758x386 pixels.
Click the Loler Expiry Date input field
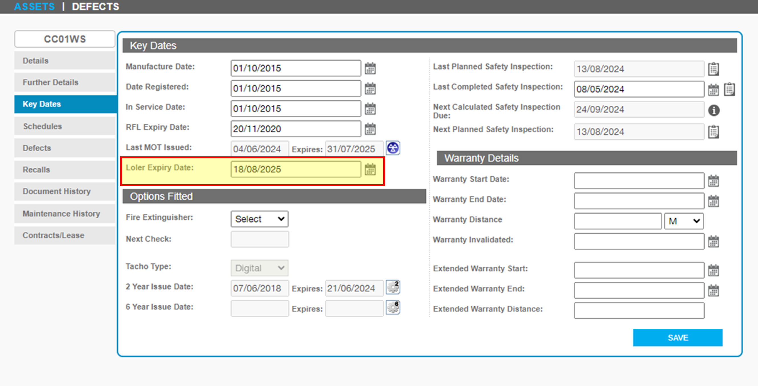tap(296, 169)
